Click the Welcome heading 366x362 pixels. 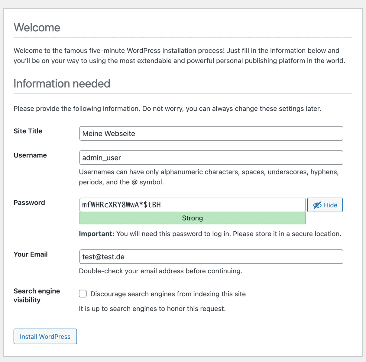[x=37, y=27]
